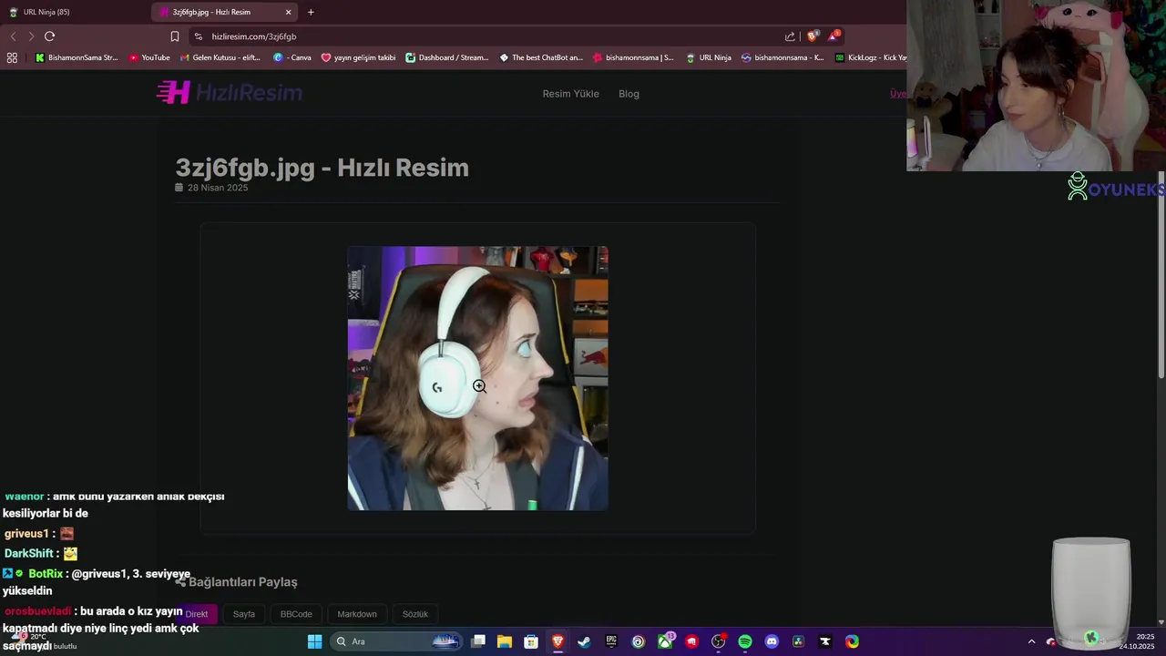This screenshot has height=656, width=1166.
Task: Select the BBCode link tab
Action: click(296, 614)
